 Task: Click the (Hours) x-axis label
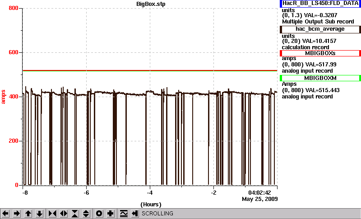coord(151,205)
